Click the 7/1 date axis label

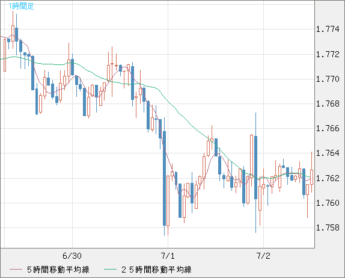coord(168,256)
